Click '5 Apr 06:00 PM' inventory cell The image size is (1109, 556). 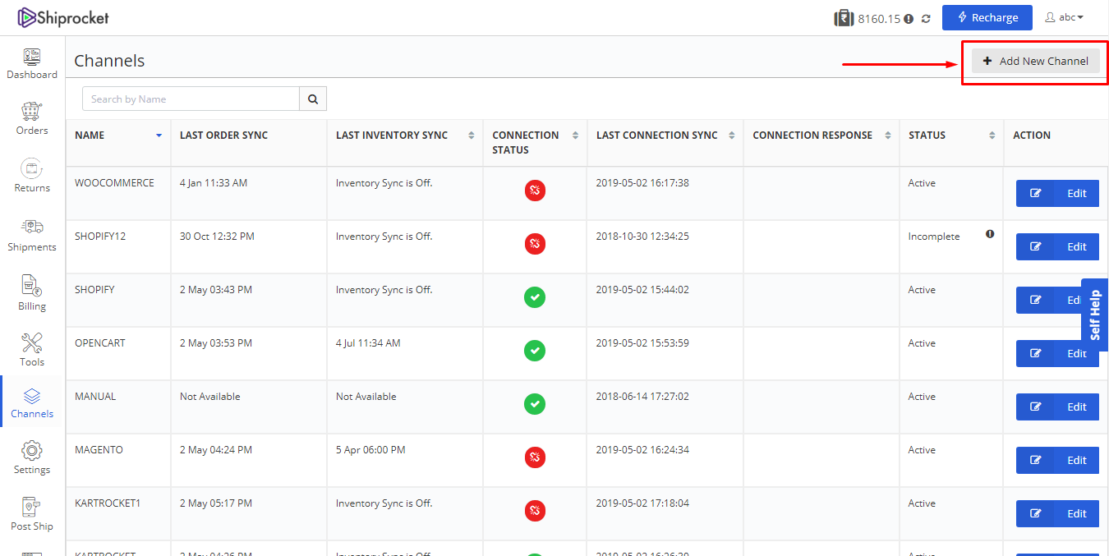point(370,450)
